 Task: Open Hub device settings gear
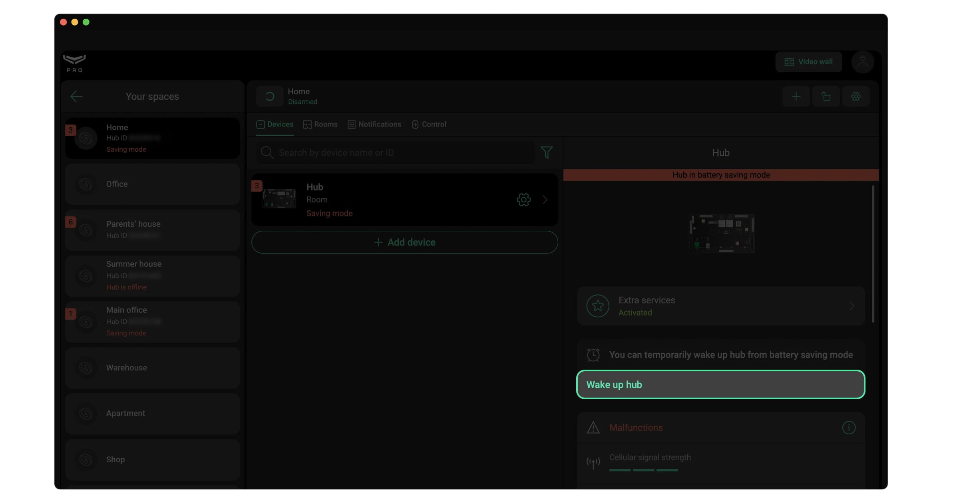click(x=523, y=200)
